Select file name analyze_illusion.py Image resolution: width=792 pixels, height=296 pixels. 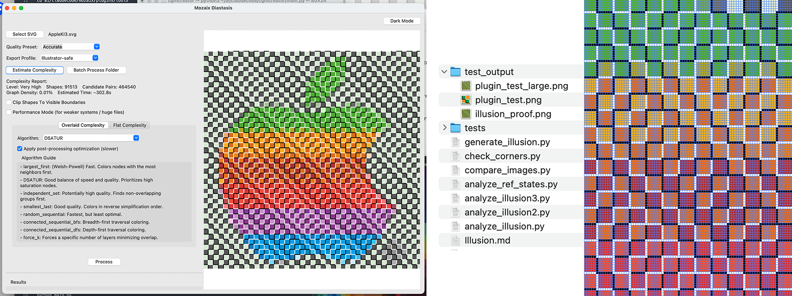[x=504, y=226]
